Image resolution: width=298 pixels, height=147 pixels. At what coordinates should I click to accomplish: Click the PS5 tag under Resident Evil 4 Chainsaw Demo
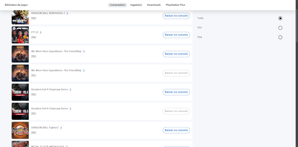pos(34,113)
